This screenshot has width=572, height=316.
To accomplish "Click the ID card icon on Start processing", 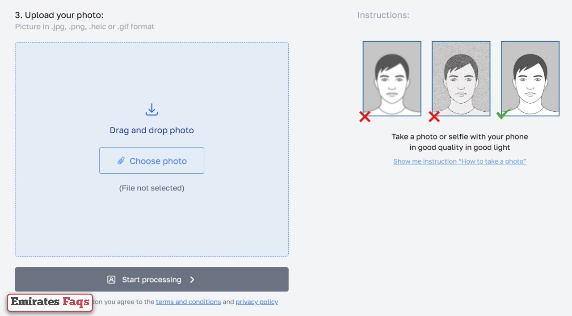I will click(x=111, y=279).
